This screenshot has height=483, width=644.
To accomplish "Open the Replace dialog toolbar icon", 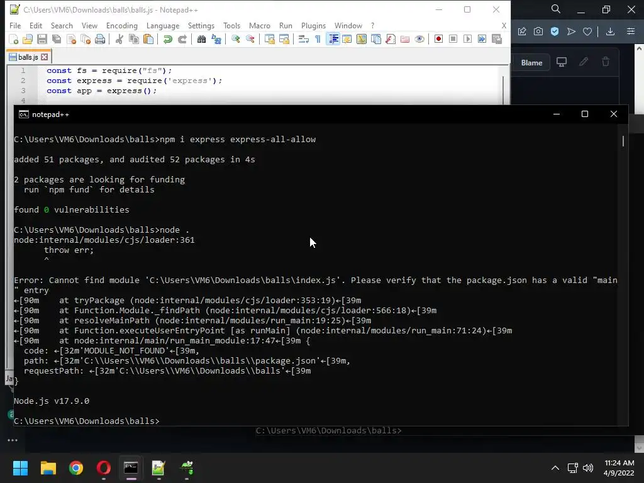I will (x=216, y=39).
